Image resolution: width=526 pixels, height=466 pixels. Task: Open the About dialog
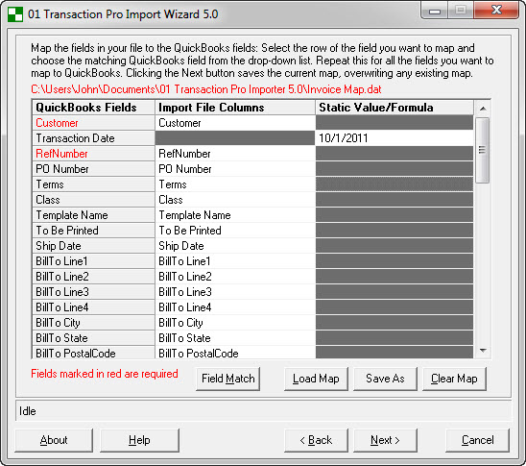[54, 440]
